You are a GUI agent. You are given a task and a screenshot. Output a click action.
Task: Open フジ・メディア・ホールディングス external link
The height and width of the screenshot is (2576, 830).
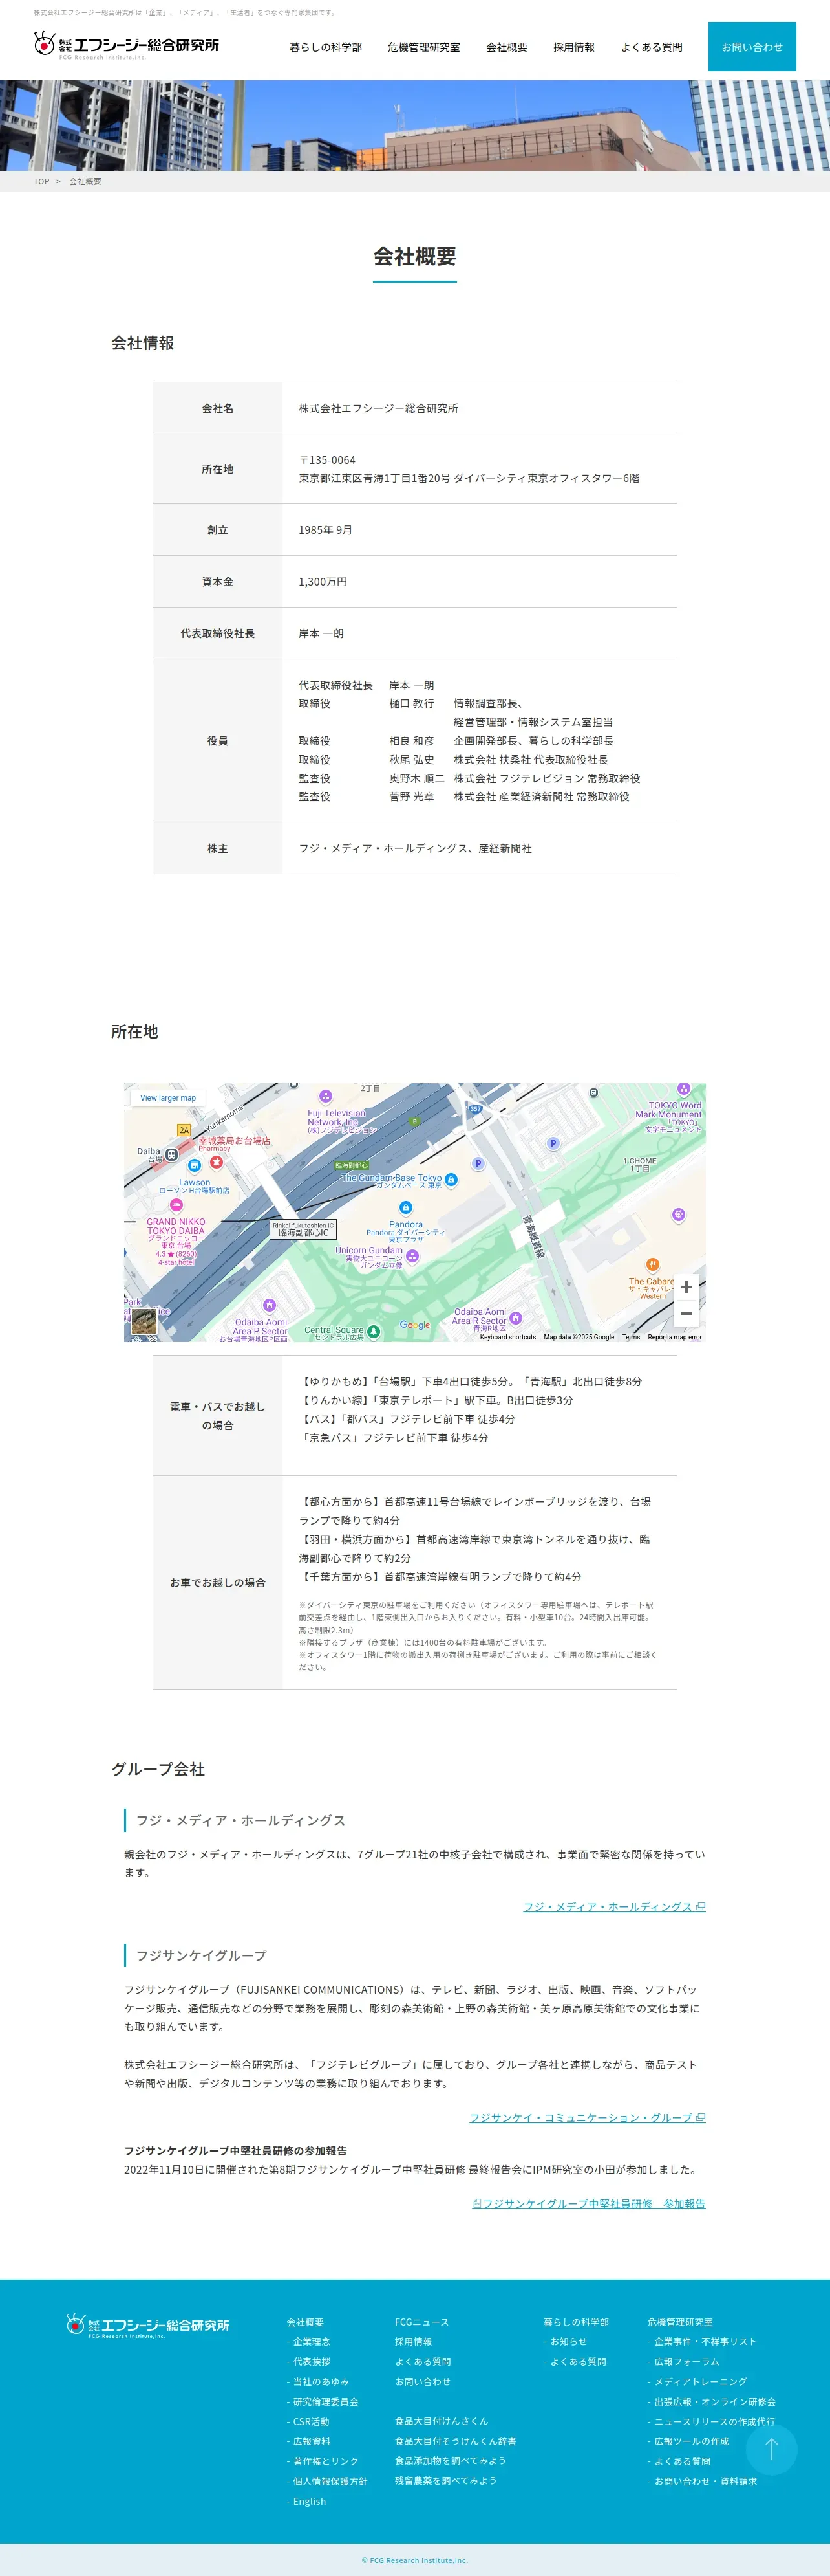click(614, 1907)
